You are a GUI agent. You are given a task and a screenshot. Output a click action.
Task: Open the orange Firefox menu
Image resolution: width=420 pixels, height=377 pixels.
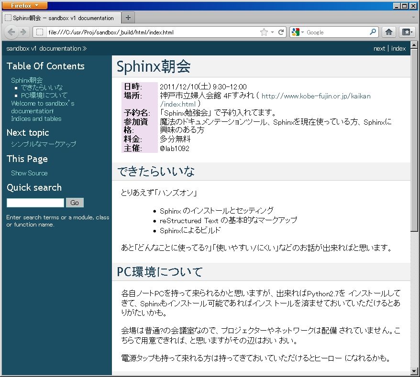23,5
